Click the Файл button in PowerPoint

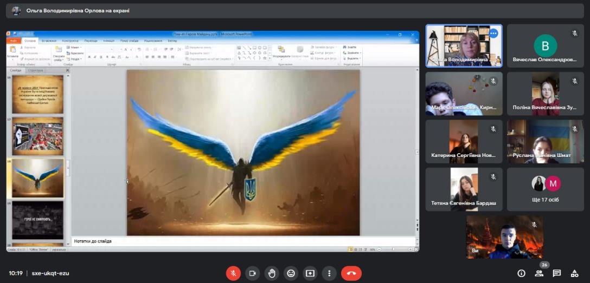coord(14,41)
